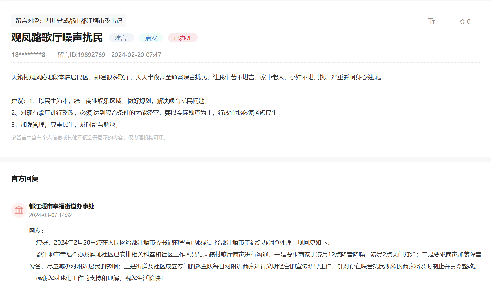Click the 留言ID:19892769 text
Viewport: 491px width, 307px height.
[x=81, y=55]
